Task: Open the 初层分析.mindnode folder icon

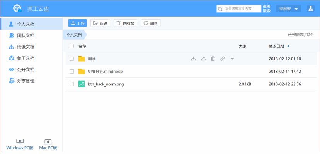Action: tap(82, 71)
